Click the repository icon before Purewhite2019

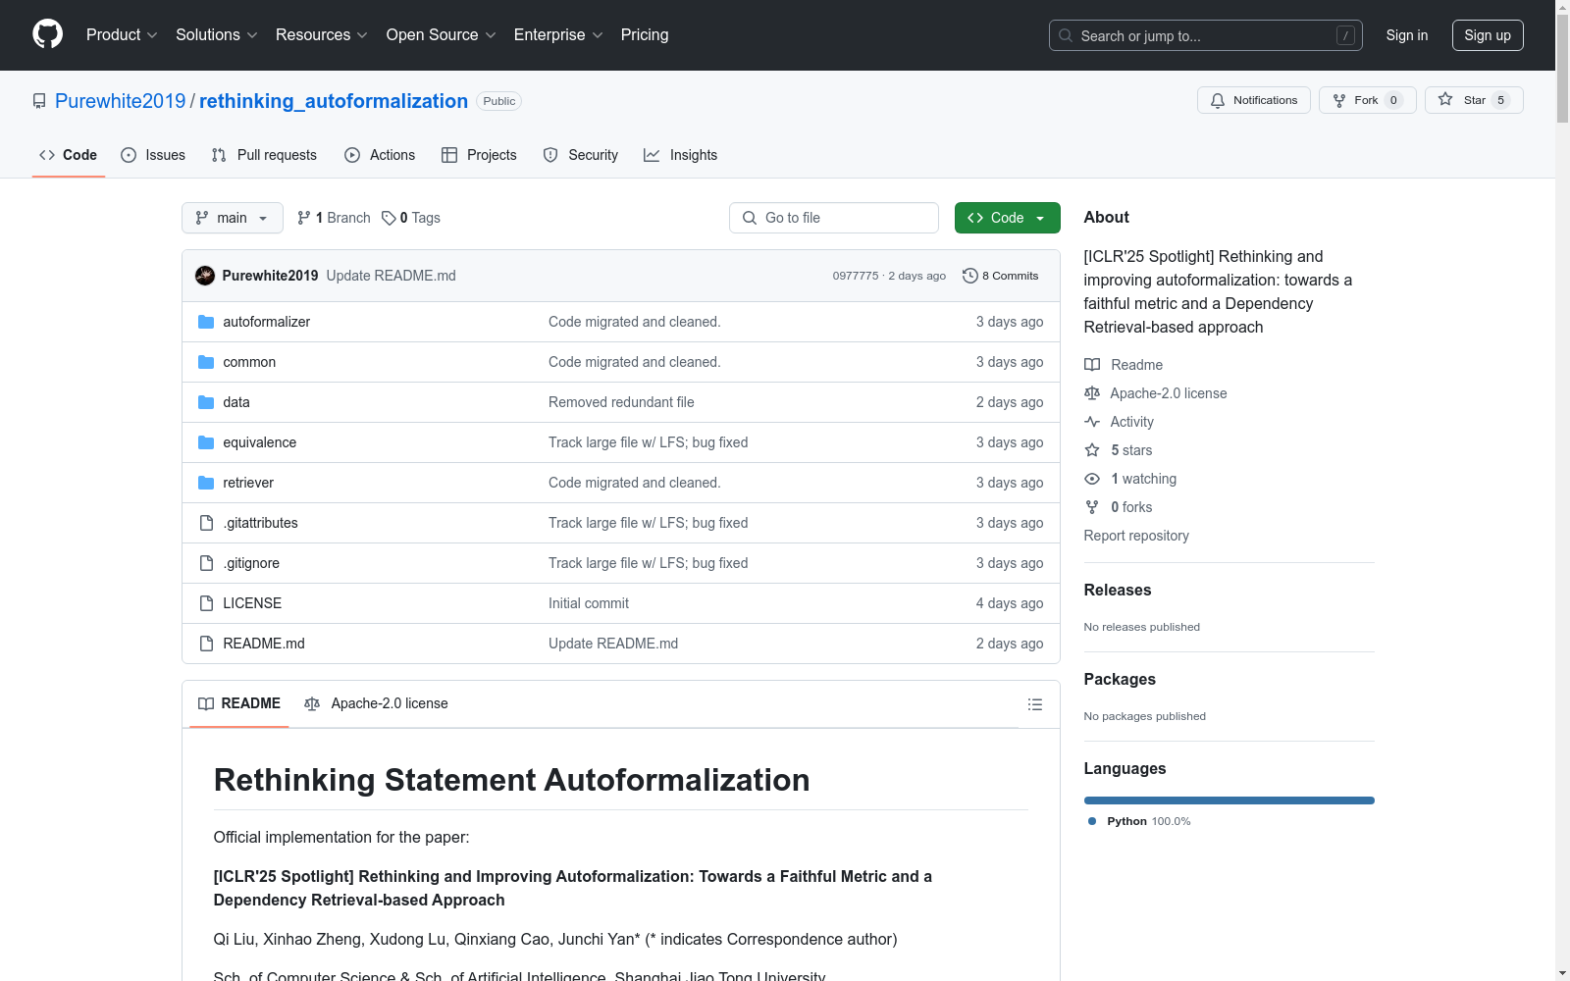39,101
